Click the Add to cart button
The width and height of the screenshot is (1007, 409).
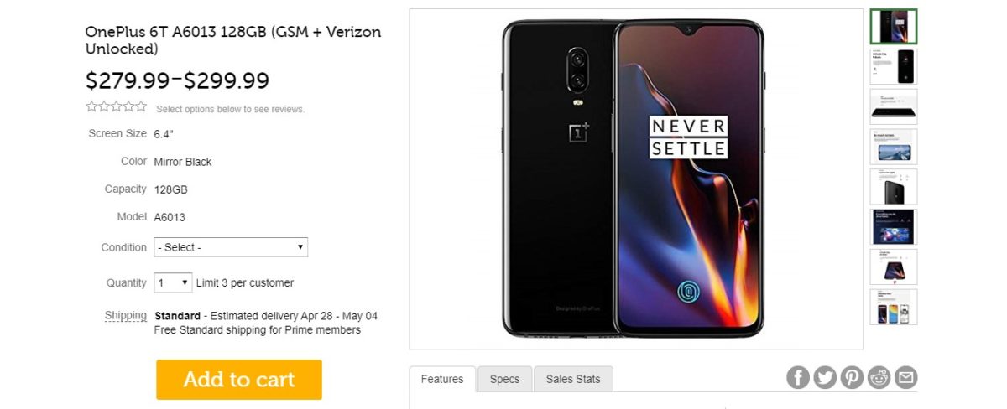tap(239, 380)
